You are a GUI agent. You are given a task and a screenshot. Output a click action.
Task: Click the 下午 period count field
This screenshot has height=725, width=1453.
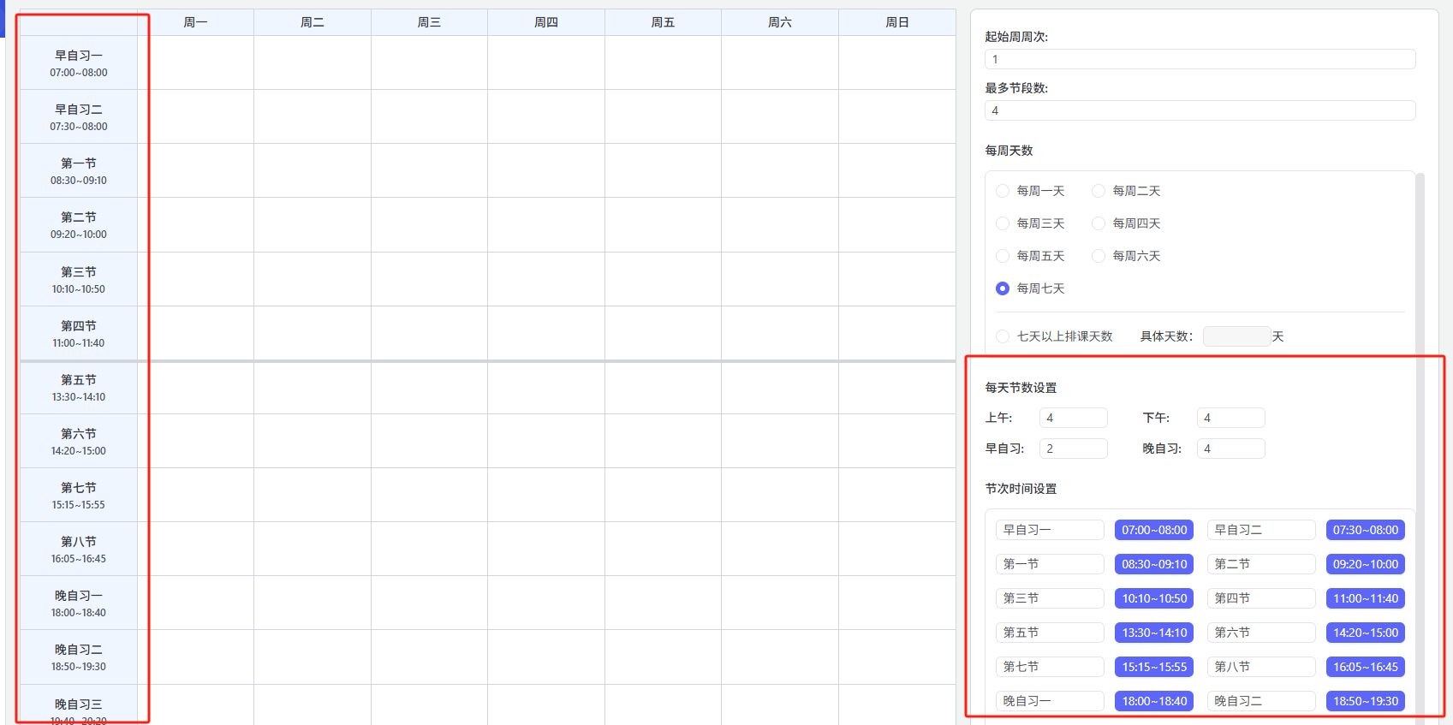(x=1230, y=418)
